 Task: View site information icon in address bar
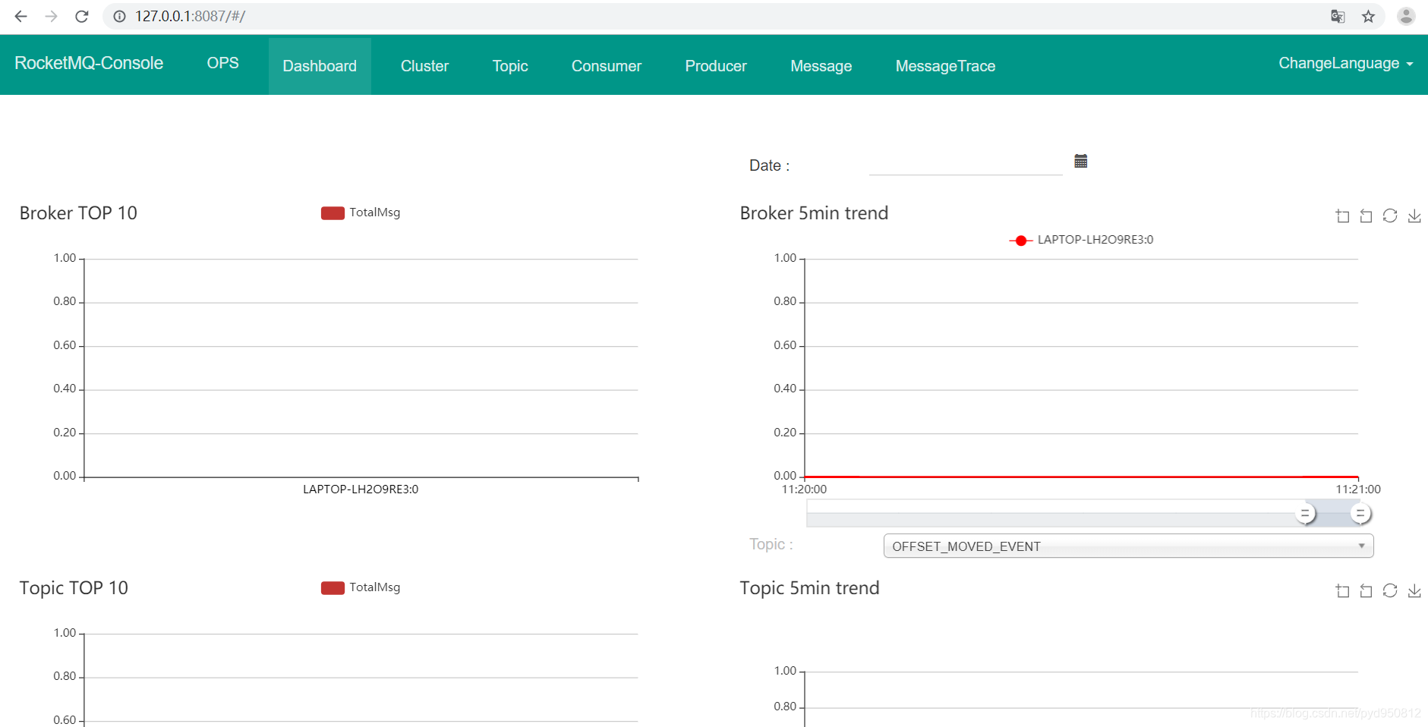pos(119,16)
